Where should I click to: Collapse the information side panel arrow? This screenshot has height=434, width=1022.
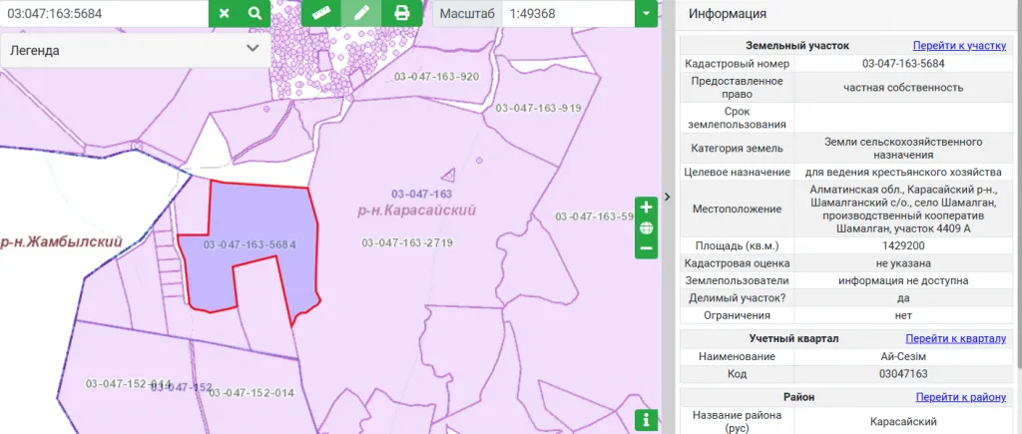tap(668, 197)
